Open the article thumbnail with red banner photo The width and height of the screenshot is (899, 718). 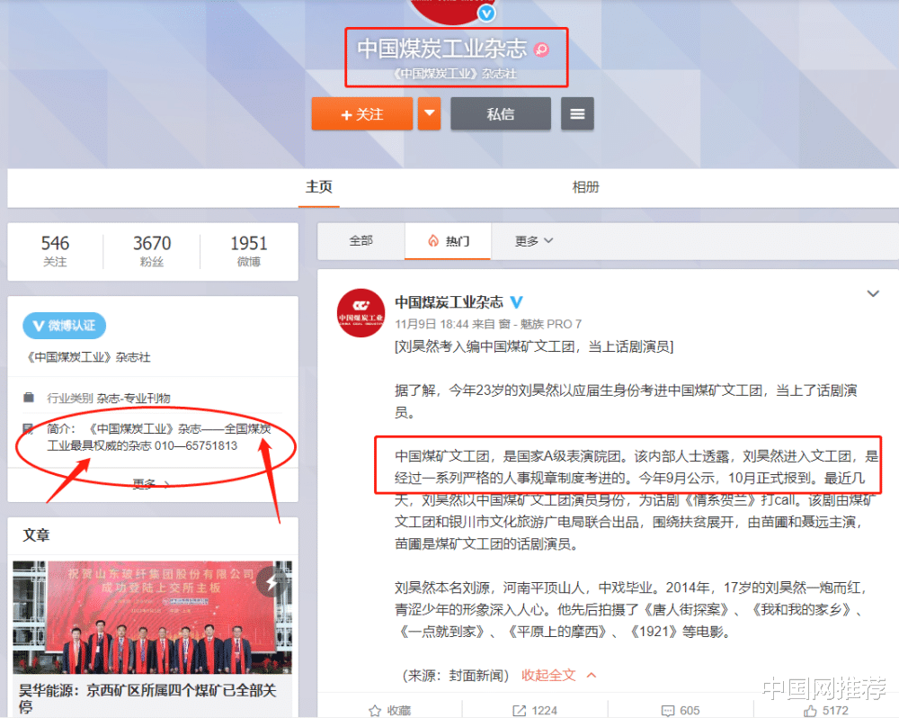point(153,617)
